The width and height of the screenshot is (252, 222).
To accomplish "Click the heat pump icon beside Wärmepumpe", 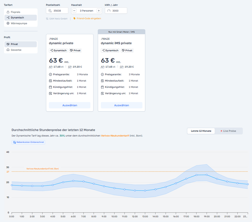I will [x=8, y=23].
